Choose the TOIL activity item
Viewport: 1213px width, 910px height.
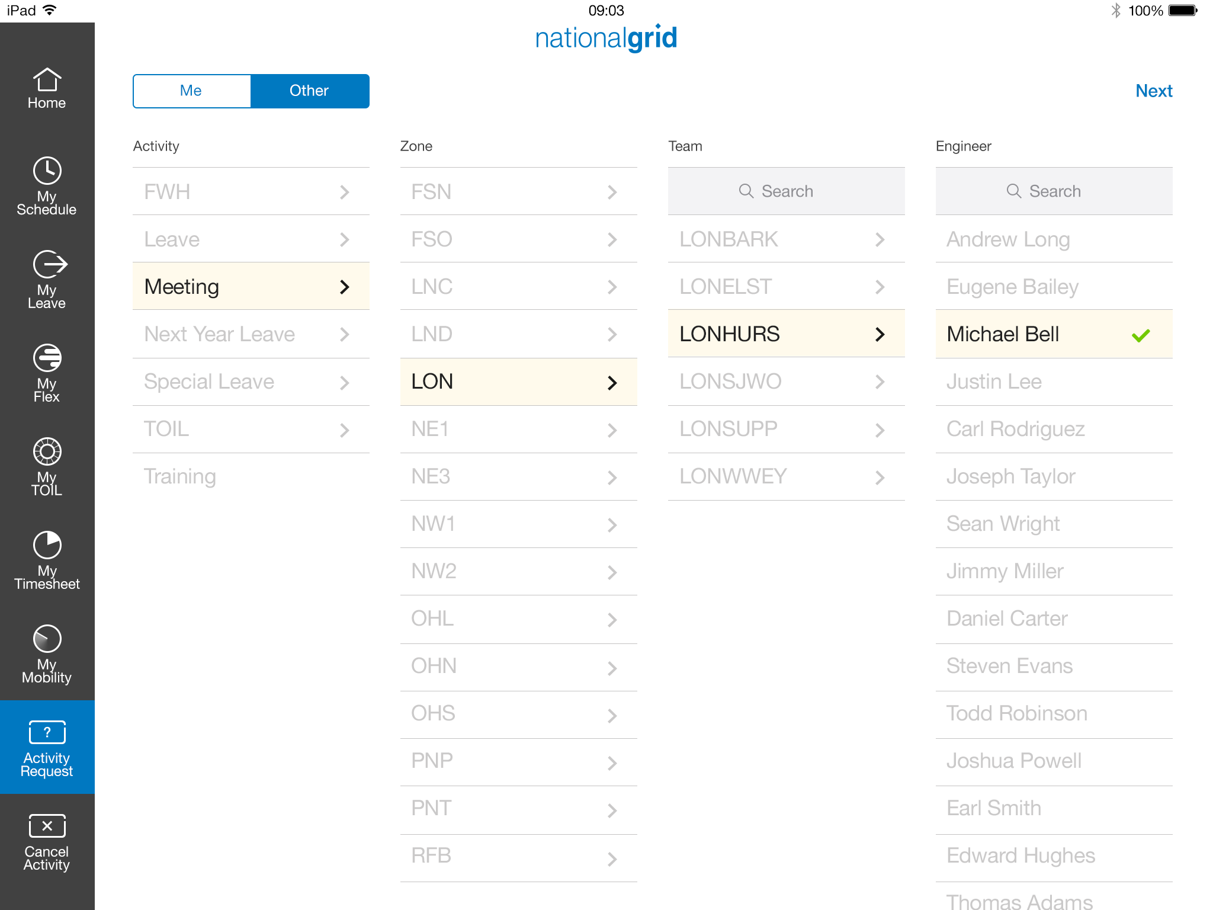[x=250, y=429]
